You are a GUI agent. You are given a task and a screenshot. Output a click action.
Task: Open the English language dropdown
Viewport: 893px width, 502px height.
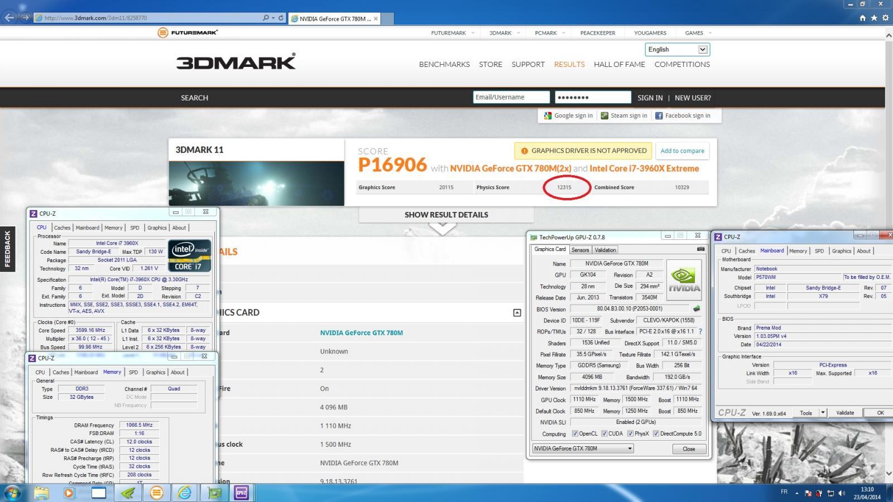click(x=677, y=50)
